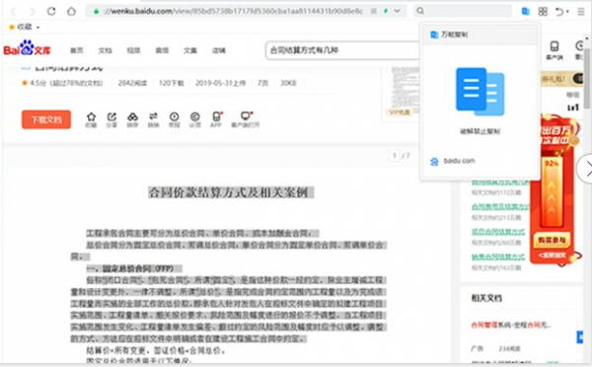592x367 pixels.
Task: Click the 破解禁止复制 label in popup
Action: [x=480, y=131]
